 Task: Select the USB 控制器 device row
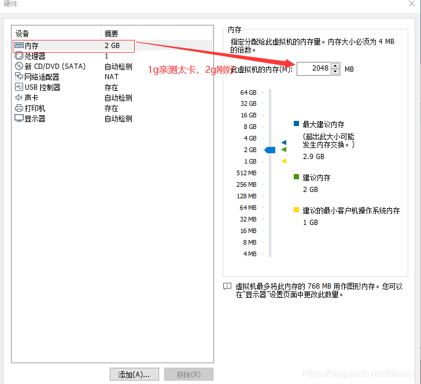112,87
